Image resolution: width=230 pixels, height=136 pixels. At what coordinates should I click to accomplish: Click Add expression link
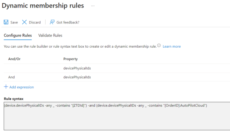[x=22, y=87]
